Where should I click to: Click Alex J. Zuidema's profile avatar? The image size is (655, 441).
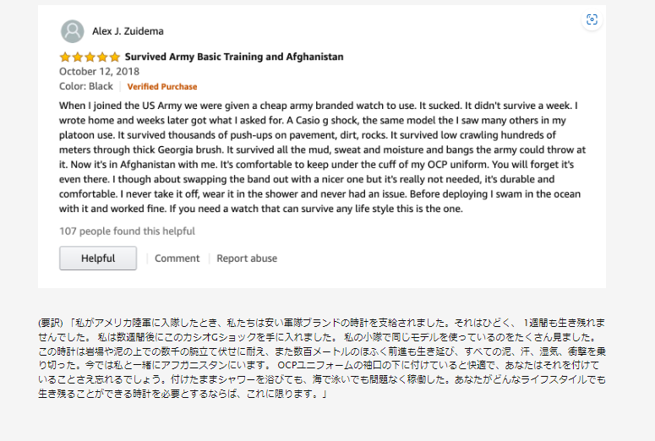pos(72,31)
